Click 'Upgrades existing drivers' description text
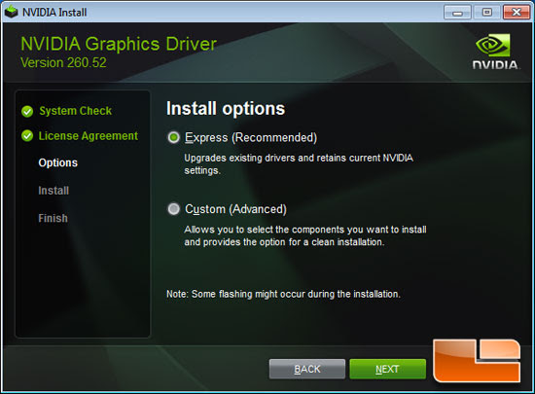The height and width of the screenshot is (394, 535). click(x=299, y=164)
